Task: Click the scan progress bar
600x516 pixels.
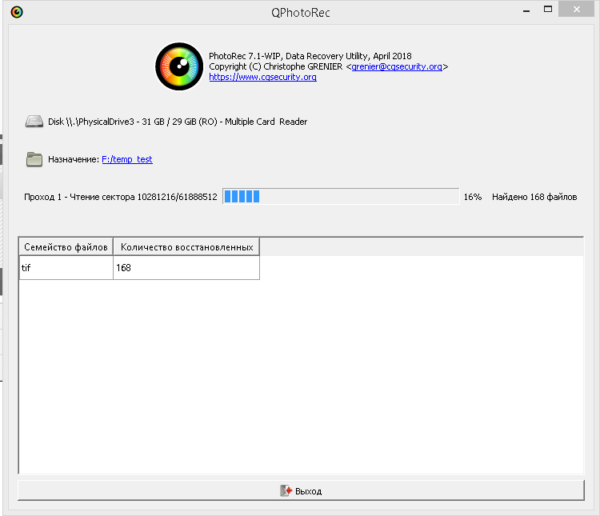Action: click(341, 196)
